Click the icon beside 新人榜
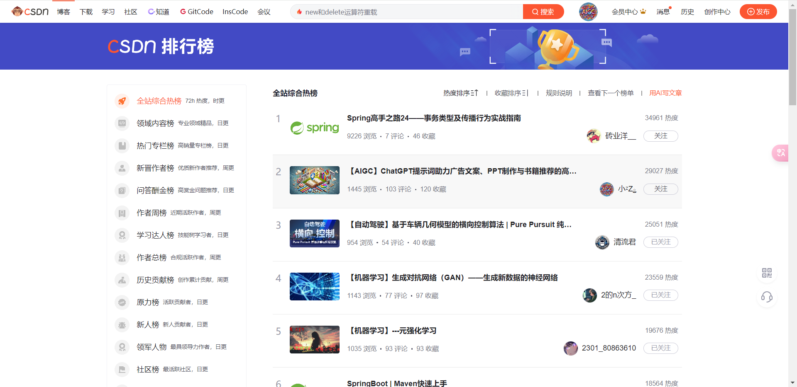797x387 pixels. pyautogui.click(x=122, y=324)
